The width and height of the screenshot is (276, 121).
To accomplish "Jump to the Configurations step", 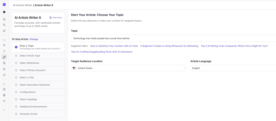I will [x=27, y=92].
